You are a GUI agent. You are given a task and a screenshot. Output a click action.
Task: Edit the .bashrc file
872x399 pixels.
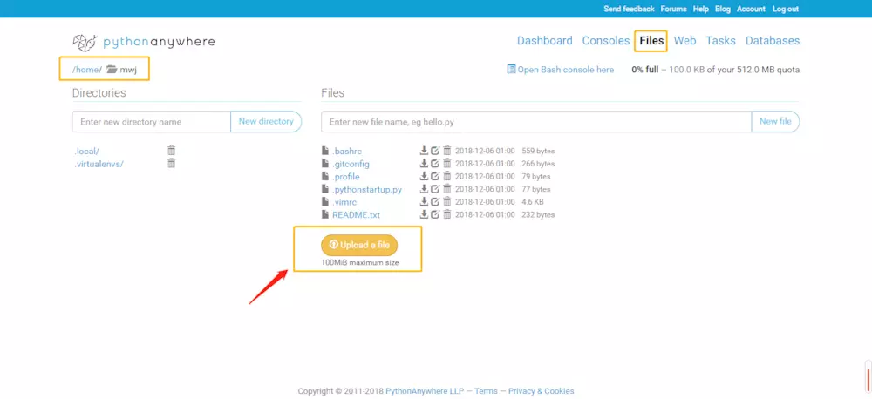435,150
